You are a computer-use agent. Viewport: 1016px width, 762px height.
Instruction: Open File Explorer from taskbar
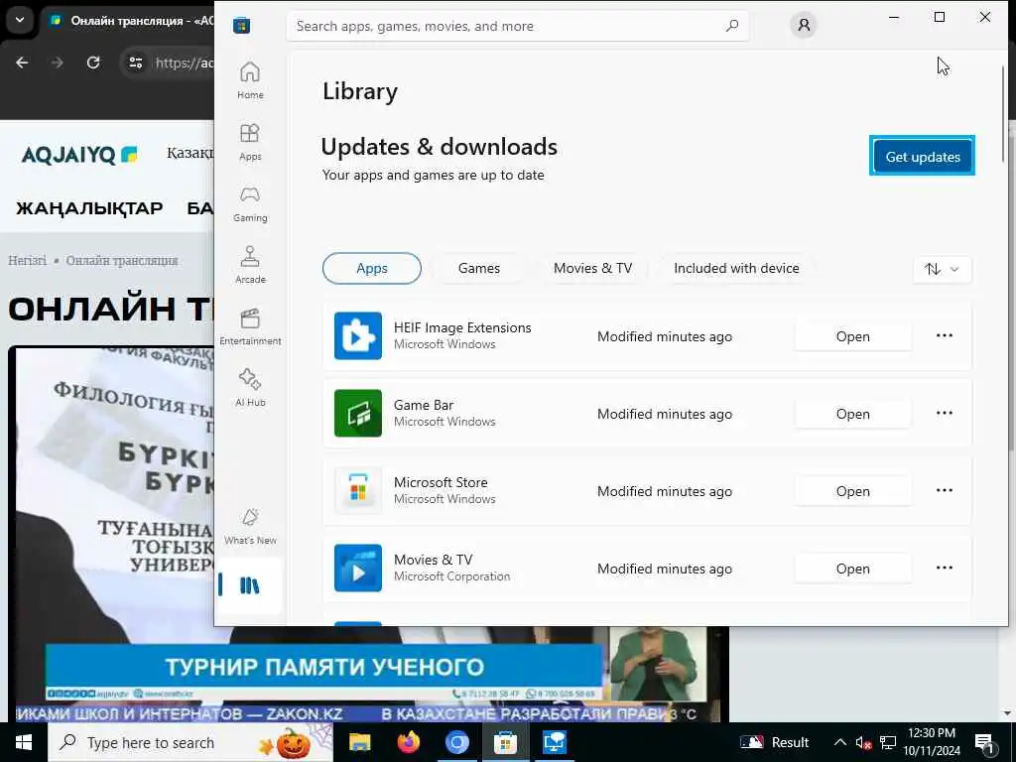(x=359, y=742)
